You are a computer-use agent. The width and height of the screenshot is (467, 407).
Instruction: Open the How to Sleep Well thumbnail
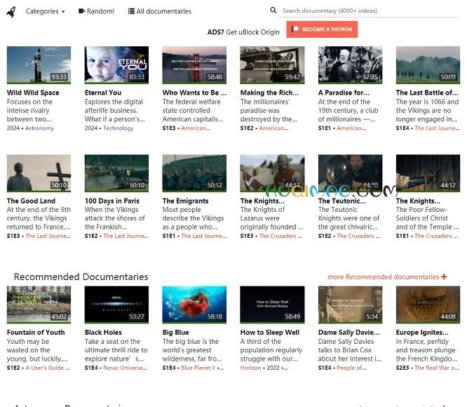(272, 305)
